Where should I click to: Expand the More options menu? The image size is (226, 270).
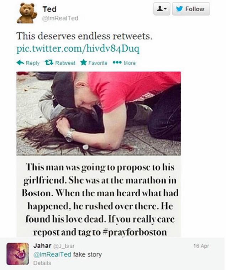[x=130, y=63]
